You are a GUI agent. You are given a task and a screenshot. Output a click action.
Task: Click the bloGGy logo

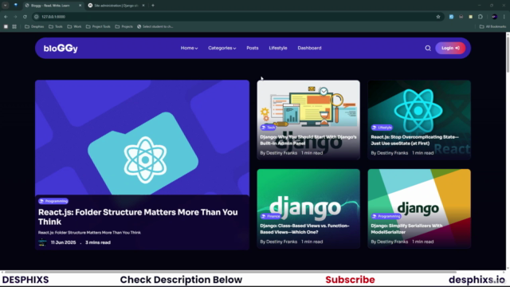[x=61, y=48]
